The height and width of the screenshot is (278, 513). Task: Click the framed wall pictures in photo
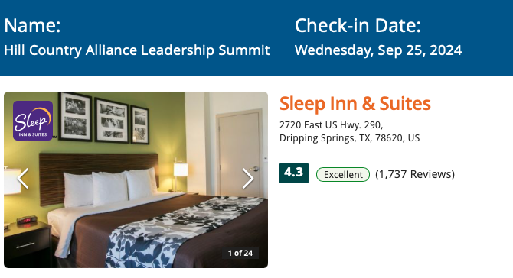coord(103,118)
